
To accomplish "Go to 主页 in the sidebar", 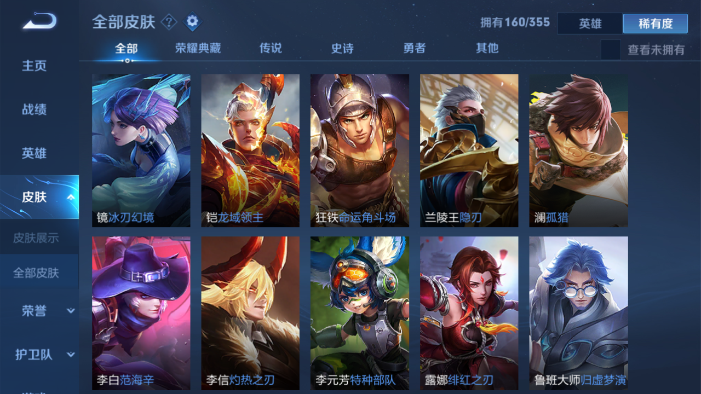I will click(34, 66).
